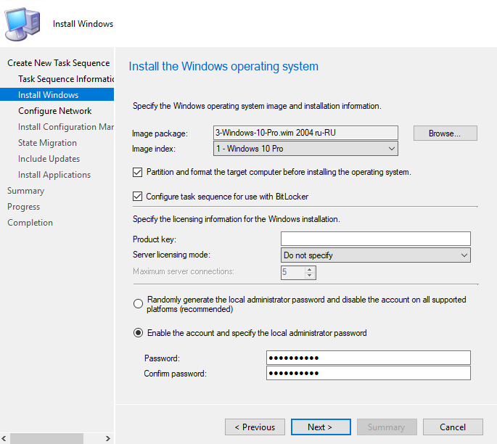497x444 pixels.
Task: Open the Include Updates step
Action: pyautogui.click(x=49, y=159)
